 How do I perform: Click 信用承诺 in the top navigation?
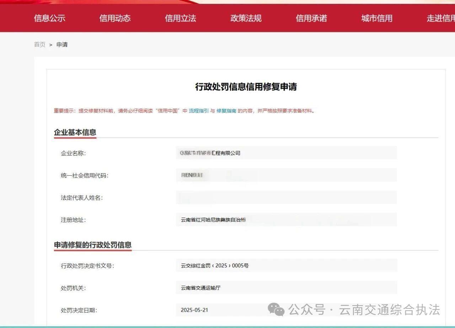(x=311, y=18)
